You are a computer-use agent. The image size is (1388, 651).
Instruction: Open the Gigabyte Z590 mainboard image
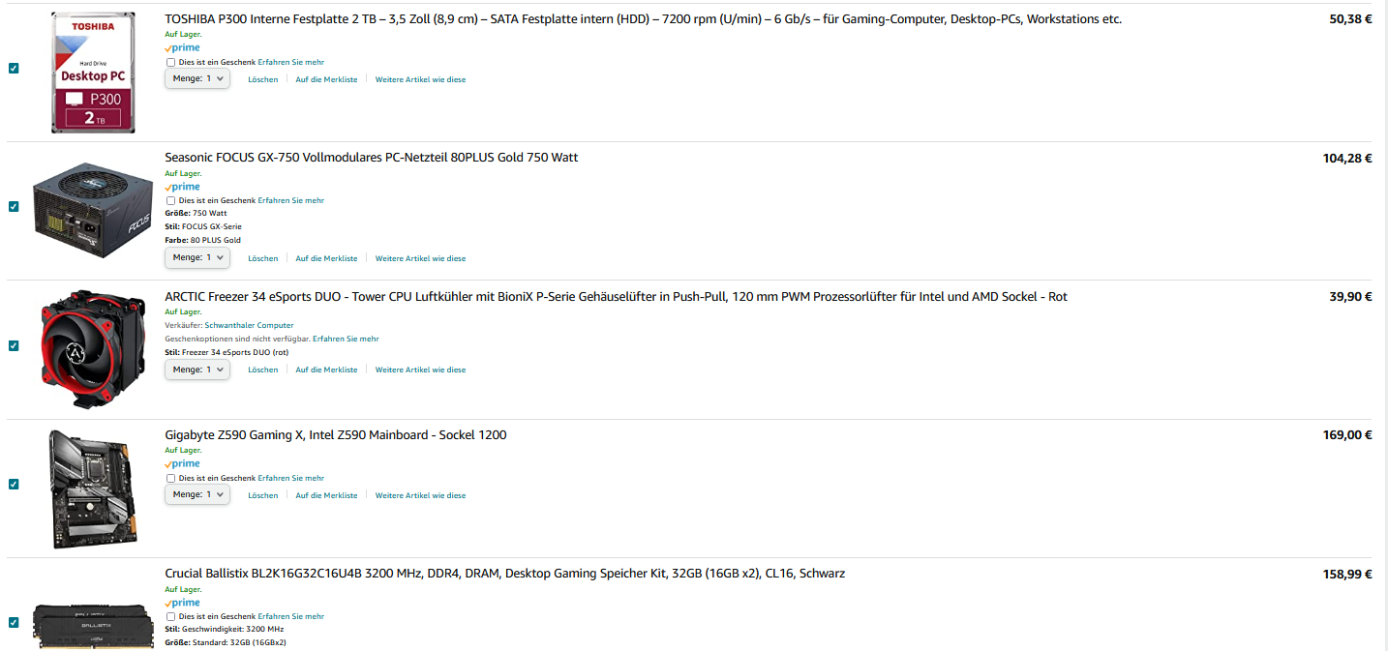point(94,488)
